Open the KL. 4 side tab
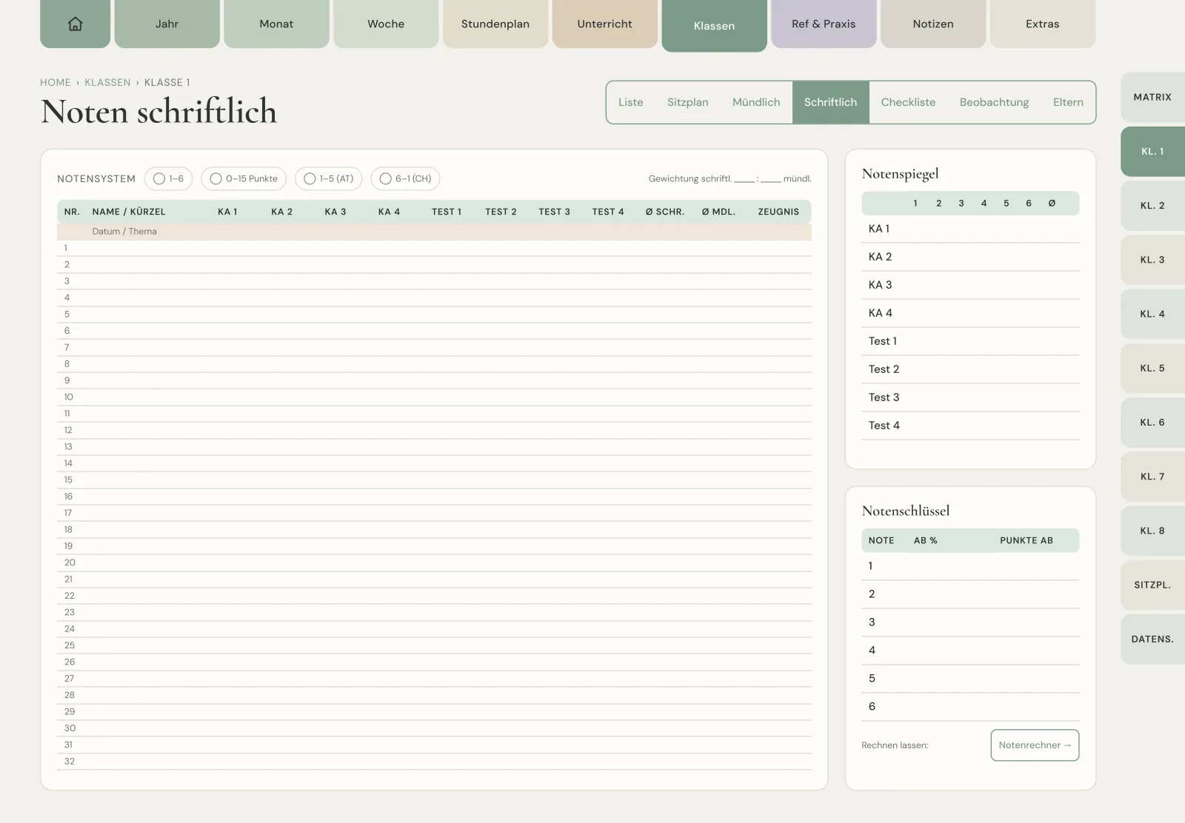The width and height of the screenshot is (1185, 823). [1152, 314]
